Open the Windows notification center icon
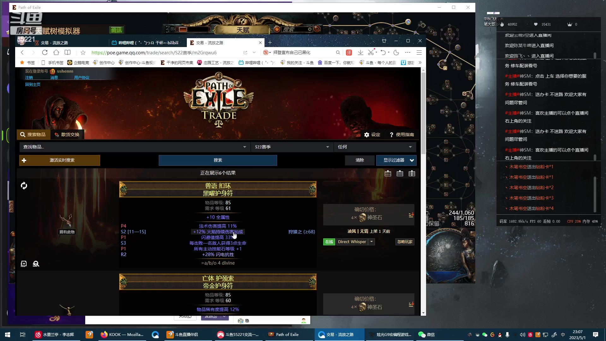 click(596, 334)
